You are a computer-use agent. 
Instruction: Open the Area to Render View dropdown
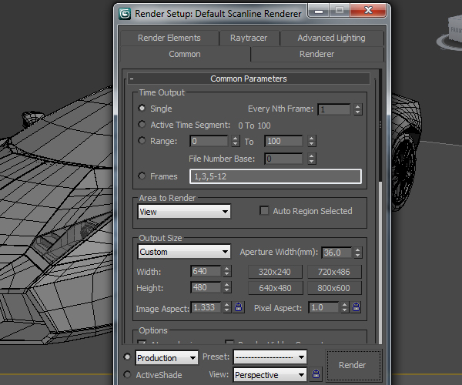(184, 212)
